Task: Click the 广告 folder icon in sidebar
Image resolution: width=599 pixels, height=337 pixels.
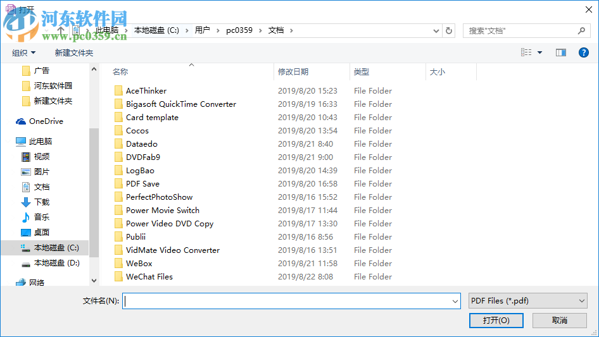Action: pyautogui.click(x=26, y=71)
